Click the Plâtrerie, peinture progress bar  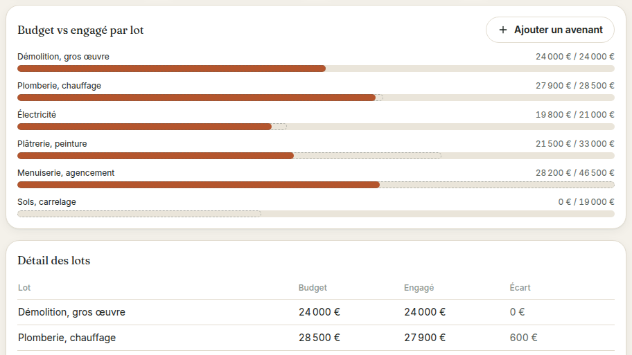click(x=315, y=156)
